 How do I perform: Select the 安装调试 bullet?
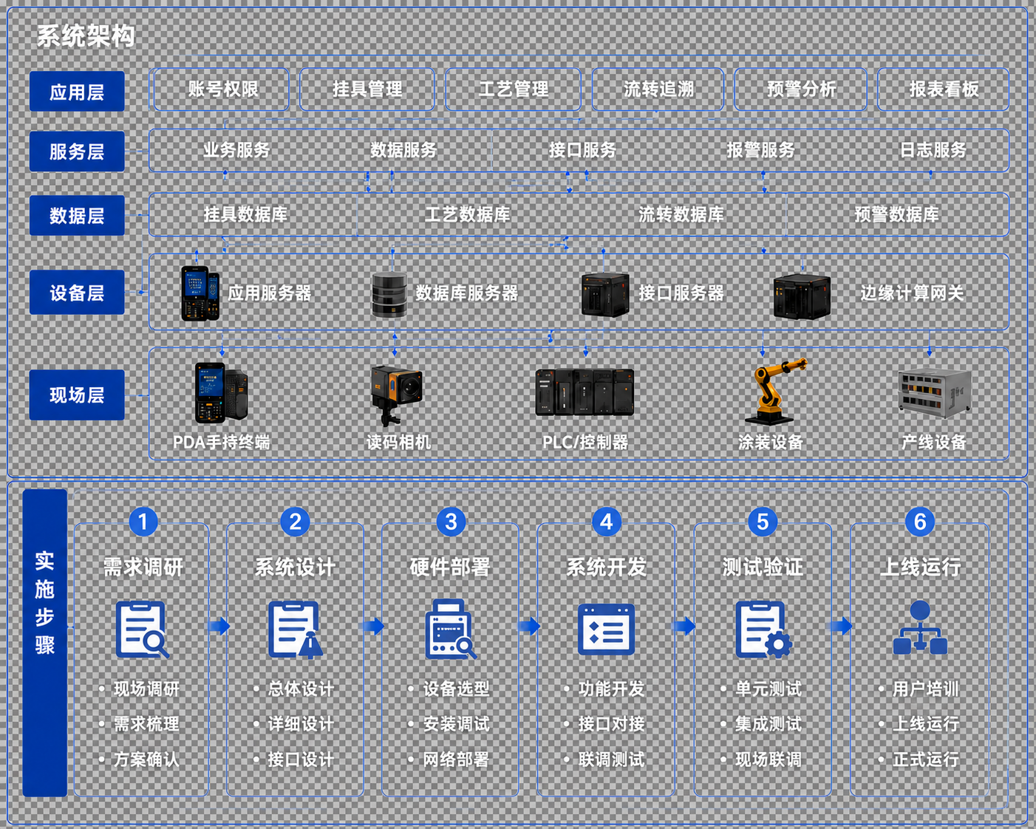click(456, 724)
